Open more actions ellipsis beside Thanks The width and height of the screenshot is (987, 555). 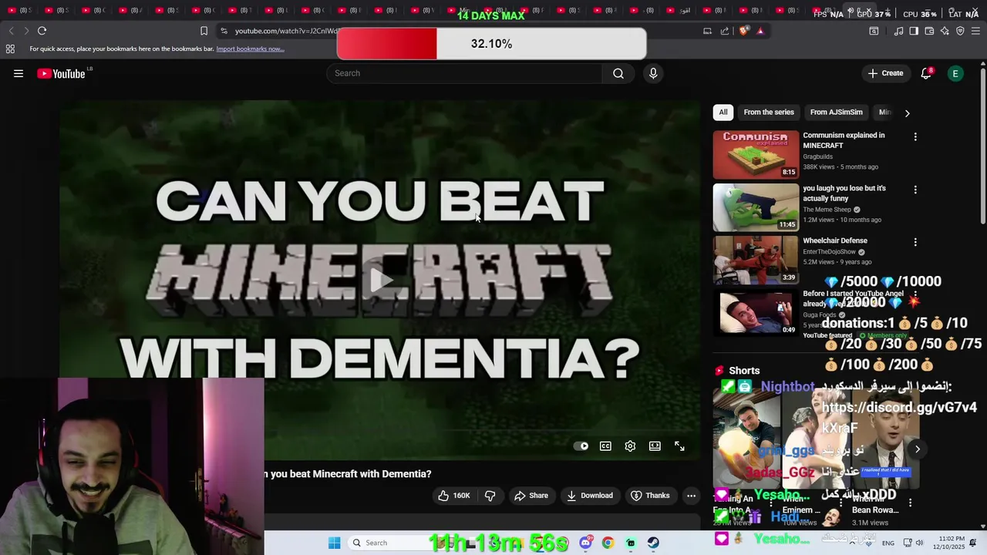[x=691, y=496]
